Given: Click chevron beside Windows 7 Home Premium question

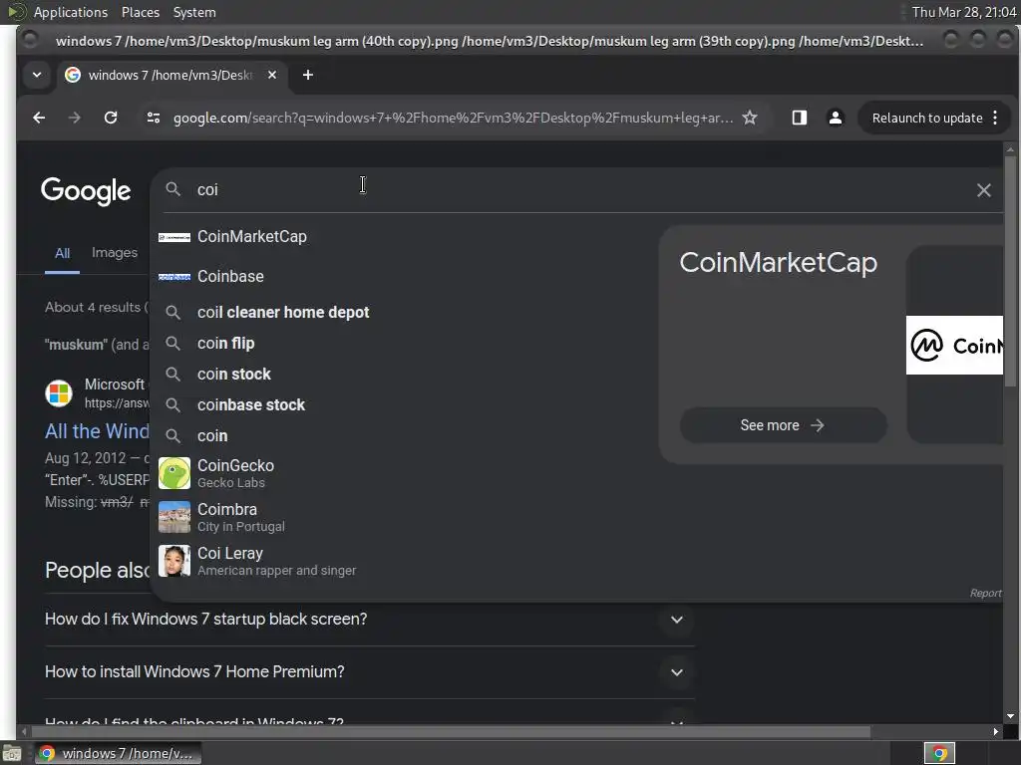Looking at the screenshot, I should pyautogui.click(x=677, y=672).
